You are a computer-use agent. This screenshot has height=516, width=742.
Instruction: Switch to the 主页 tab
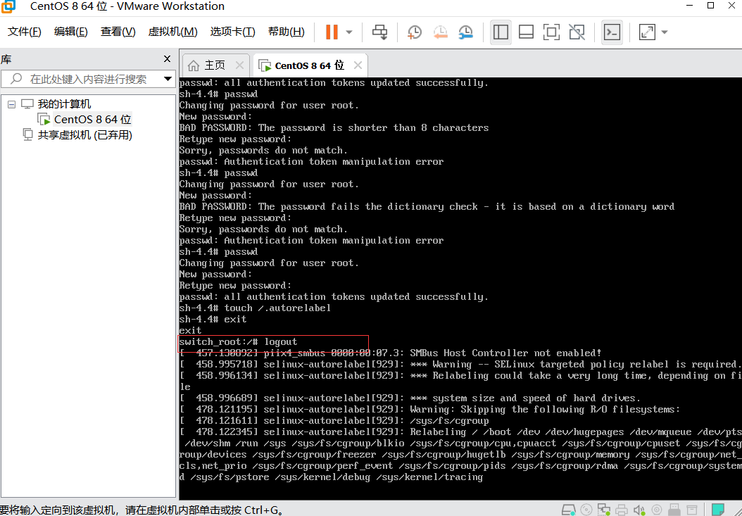pos(215,65)
